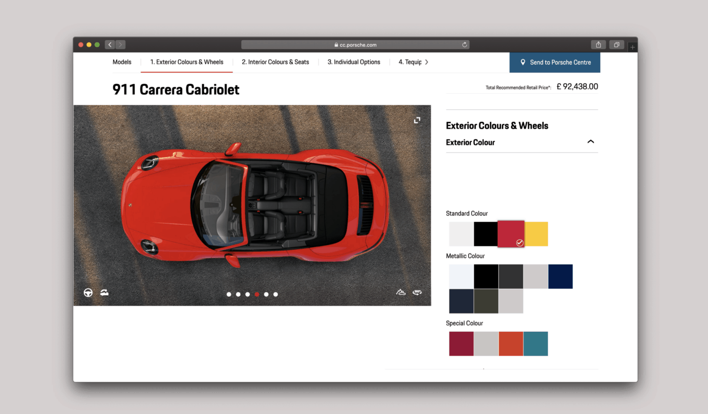708x414 pixels.
Task: Expand car image to fullscreen
Action: 417,120
